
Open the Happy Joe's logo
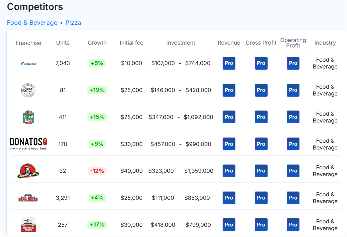tap(28, 171)
